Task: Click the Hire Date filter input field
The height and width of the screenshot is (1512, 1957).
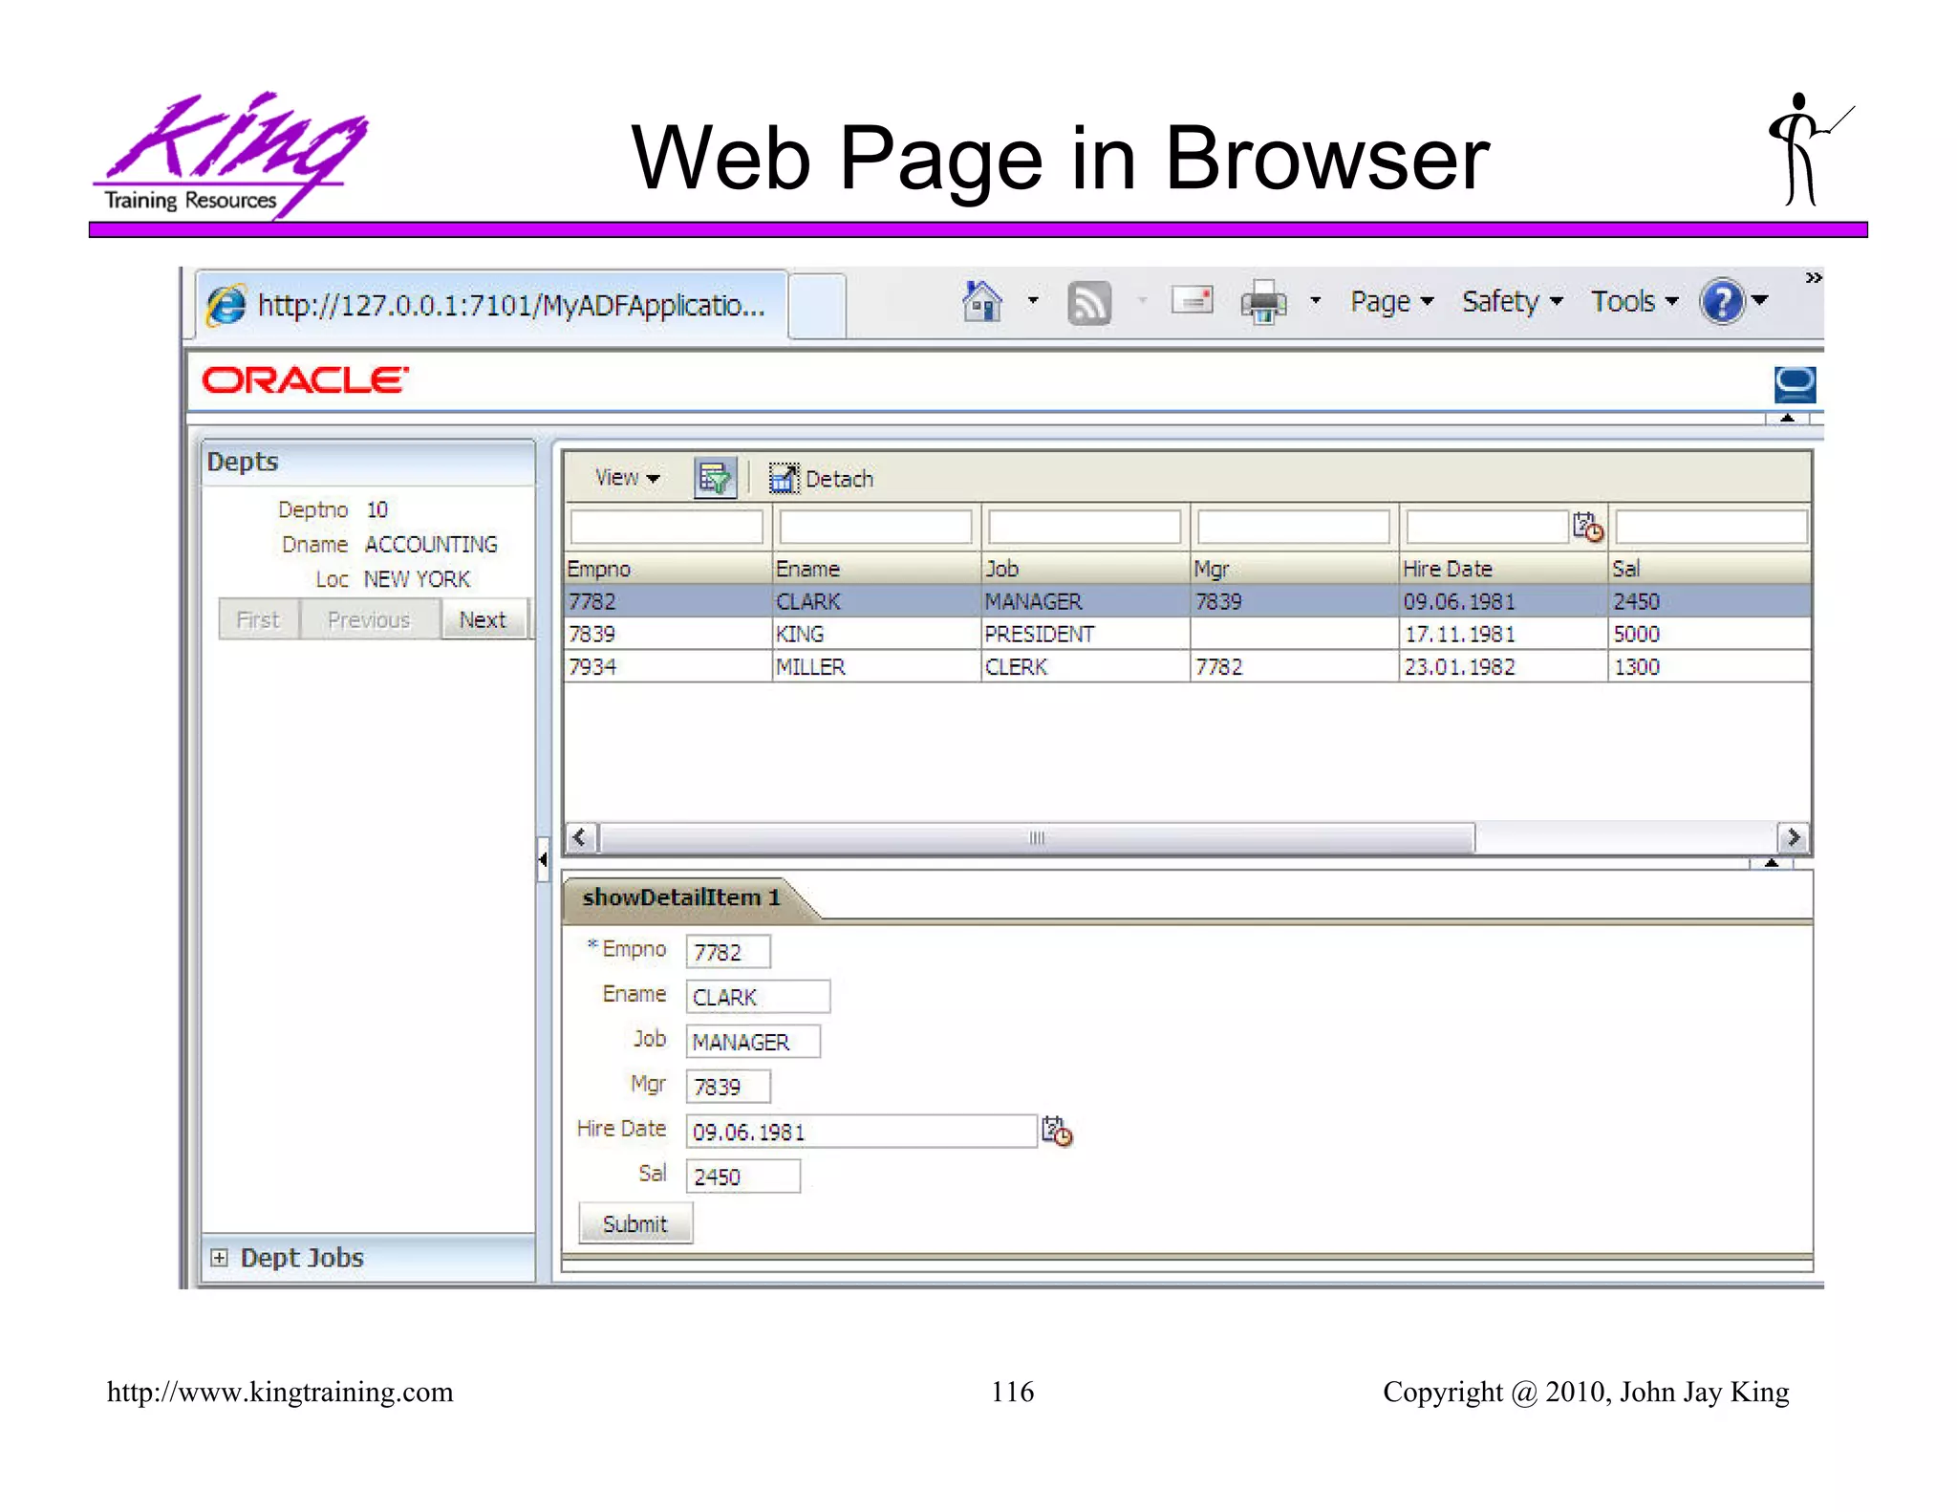Action: [x=1487, y=527]
